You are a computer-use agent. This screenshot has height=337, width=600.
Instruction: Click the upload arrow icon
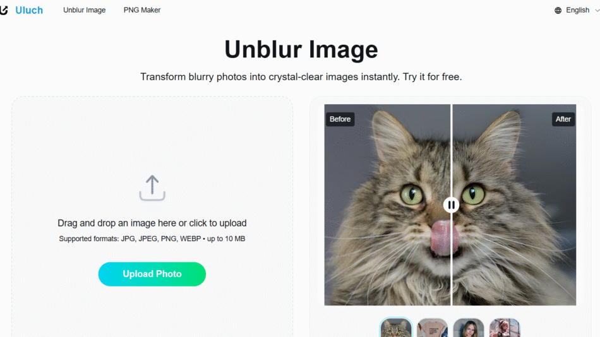tap(152, 188)
